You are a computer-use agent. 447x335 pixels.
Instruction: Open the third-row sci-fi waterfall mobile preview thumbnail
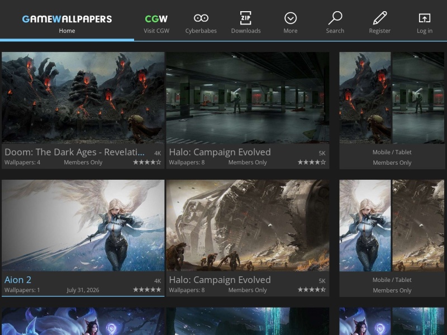(418, 321)
